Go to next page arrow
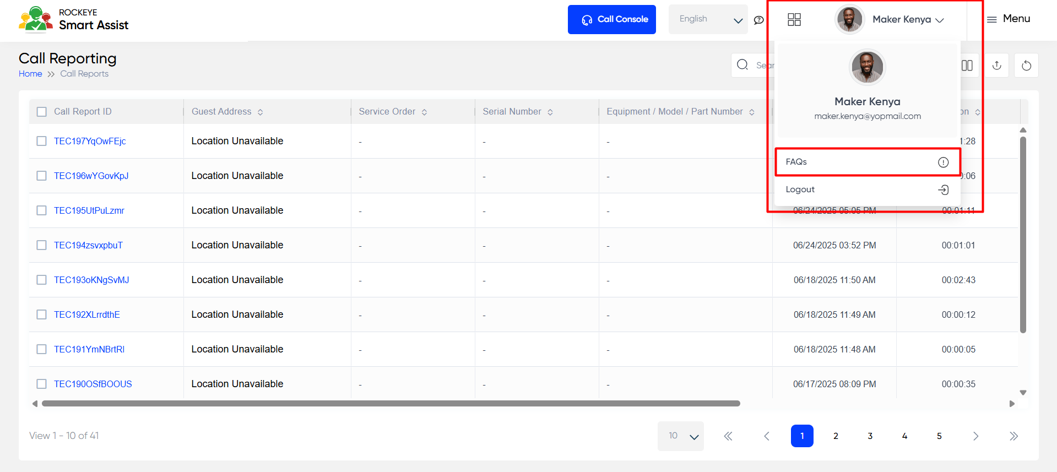 pyautogui.click(x=975, y=436)
